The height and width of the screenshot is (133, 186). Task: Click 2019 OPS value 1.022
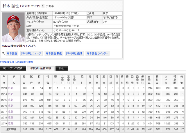tap(167, 123)
